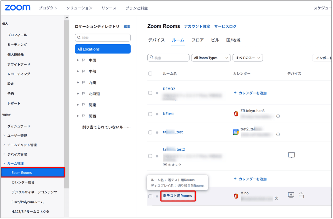Check the DEMO2 room checkbox
The image size is (333, 219).
tap(150, 93)
